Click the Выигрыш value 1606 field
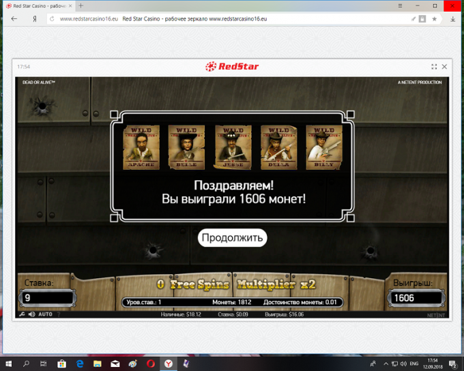Screen dimensions: 464x371 tap(416, 297)
